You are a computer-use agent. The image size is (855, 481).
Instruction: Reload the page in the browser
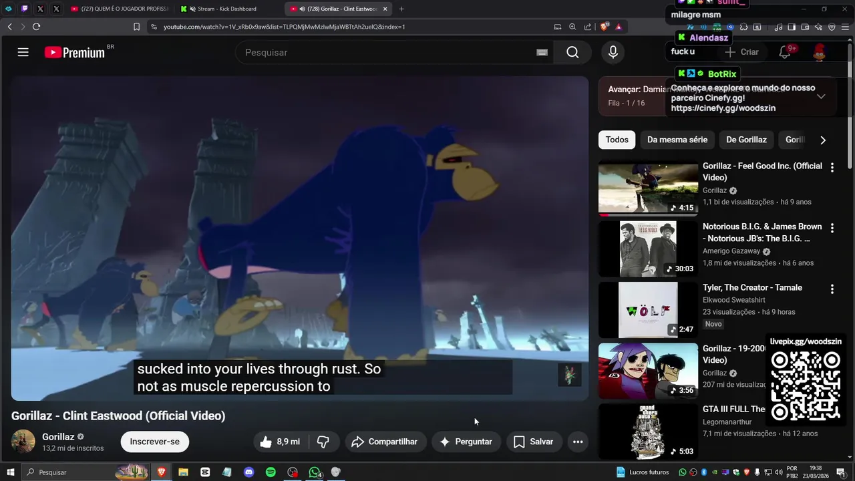pyautogui.click(x=36, y=27)
